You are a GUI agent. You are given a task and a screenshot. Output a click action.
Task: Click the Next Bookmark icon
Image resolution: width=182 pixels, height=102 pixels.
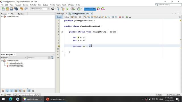[106, 17]
